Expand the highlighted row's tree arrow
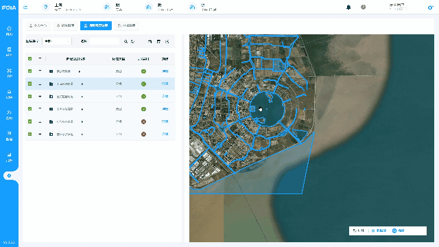 (82, 84)
